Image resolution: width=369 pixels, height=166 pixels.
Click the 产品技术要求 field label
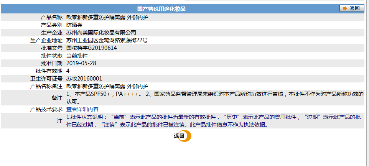(x=46, y=109)
